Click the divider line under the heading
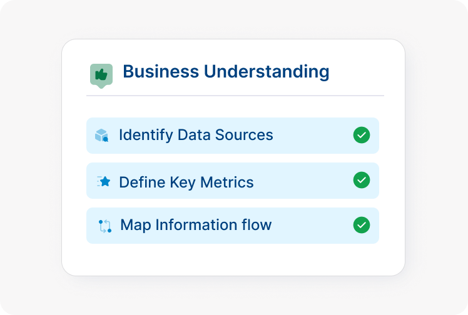This screenshot has width=468, height=315. (235, 96)
